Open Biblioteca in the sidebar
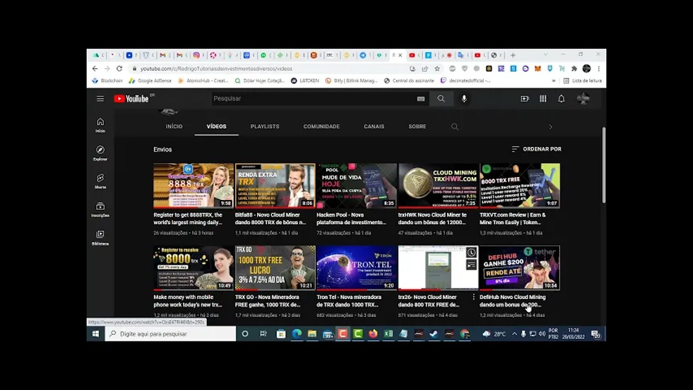693x390 pixels. (x=100, y=238)
